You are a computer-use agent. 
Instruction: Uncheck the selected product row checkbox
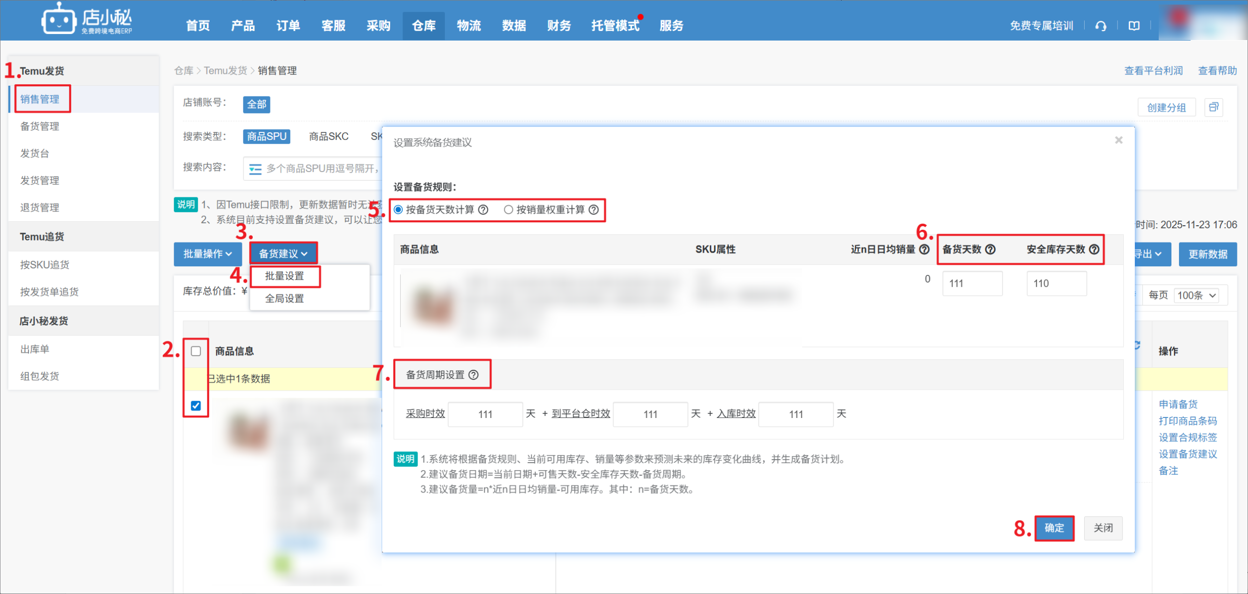tap(196, 406)
